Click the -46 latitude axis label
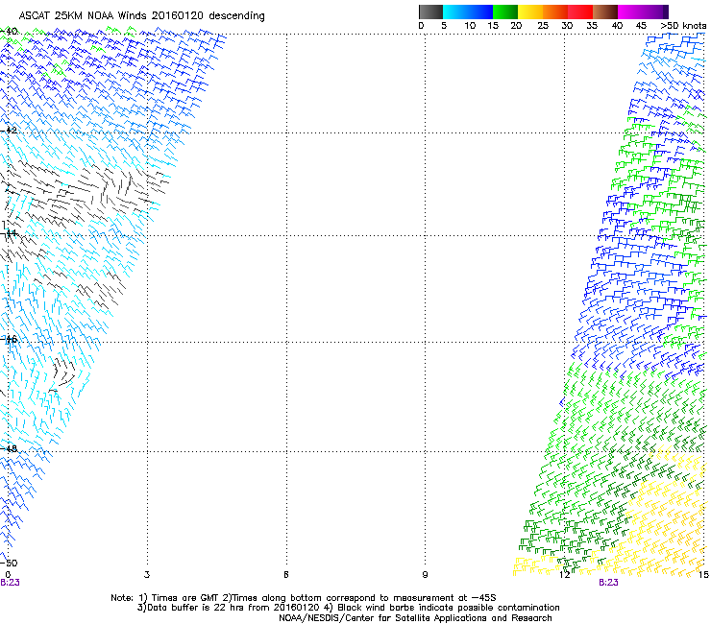Image resolution: width=711 pixels, height=624 pixels. pyautogui.click(x=9, y=339)
